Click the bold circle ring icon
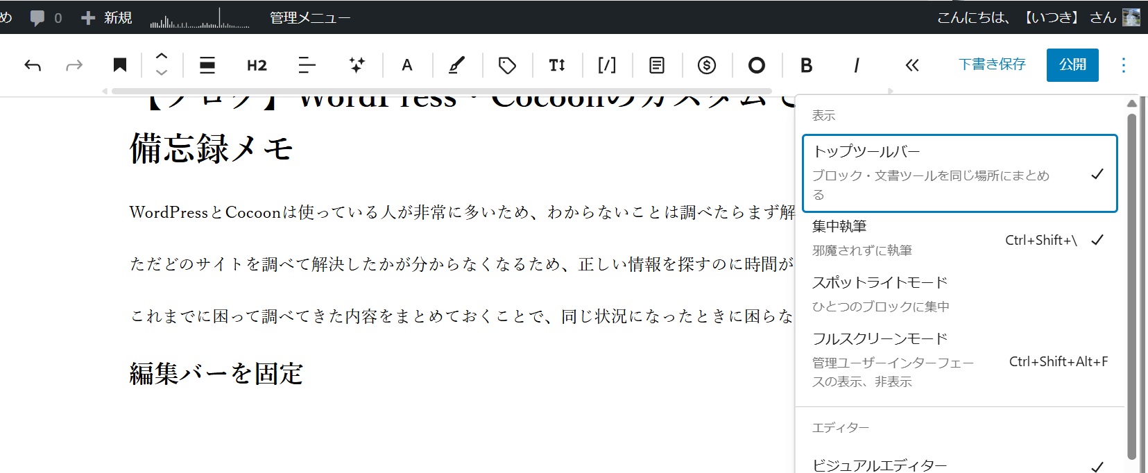Image resolution: width=1148 pixels, height=473 pixels. click(x=757, y=65)
